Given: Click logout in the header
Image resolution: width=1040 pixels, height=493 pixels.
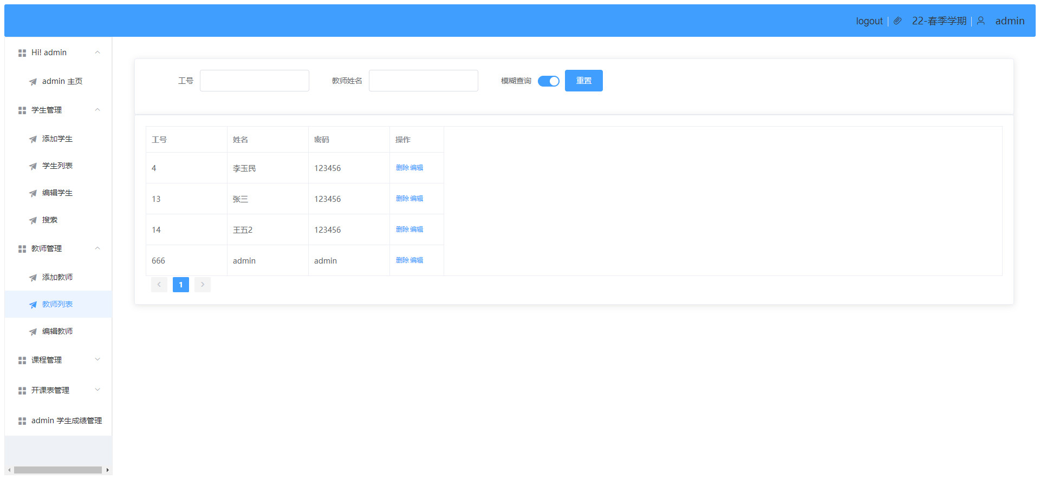Looking at the screenshot, I should (x=869, y=21).
